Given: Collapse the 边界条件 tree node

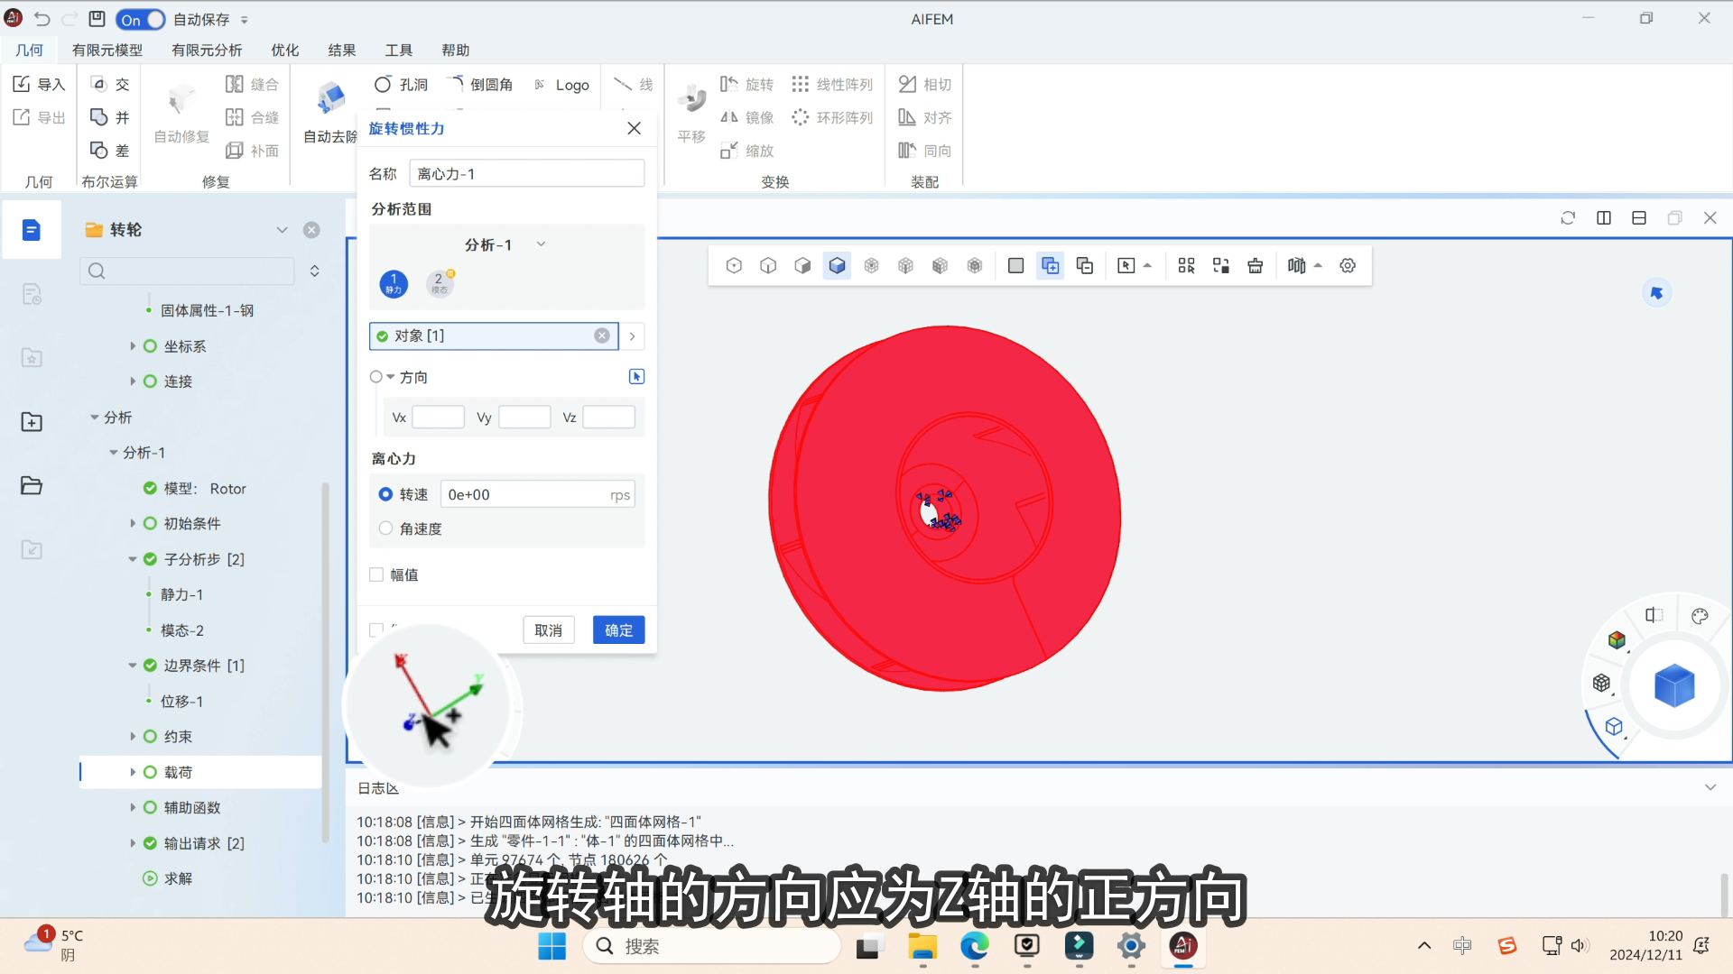Looking at the screenshot, I should [133, 666].
